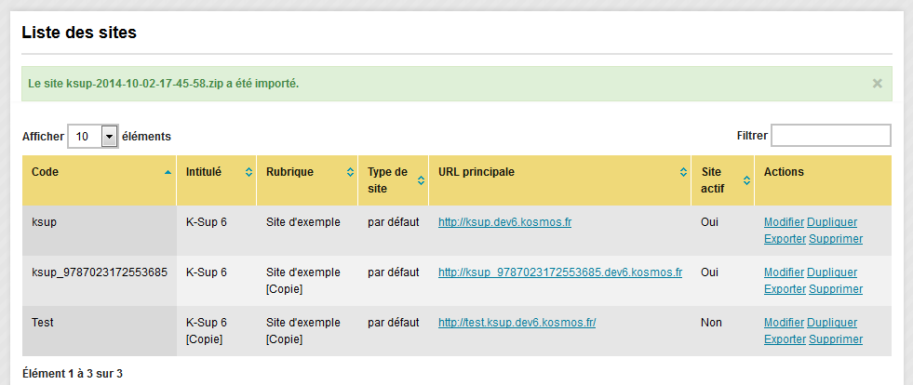Open the Afficher elements count dropdown
Viewport: 913px width, 385px height.
click(93, 137)
